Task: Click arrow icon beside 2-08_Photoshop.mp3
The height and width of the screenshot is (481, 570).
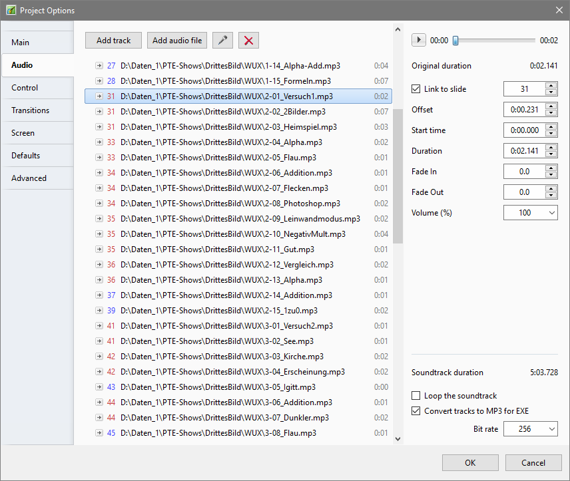Action: (x=99, y=204)
